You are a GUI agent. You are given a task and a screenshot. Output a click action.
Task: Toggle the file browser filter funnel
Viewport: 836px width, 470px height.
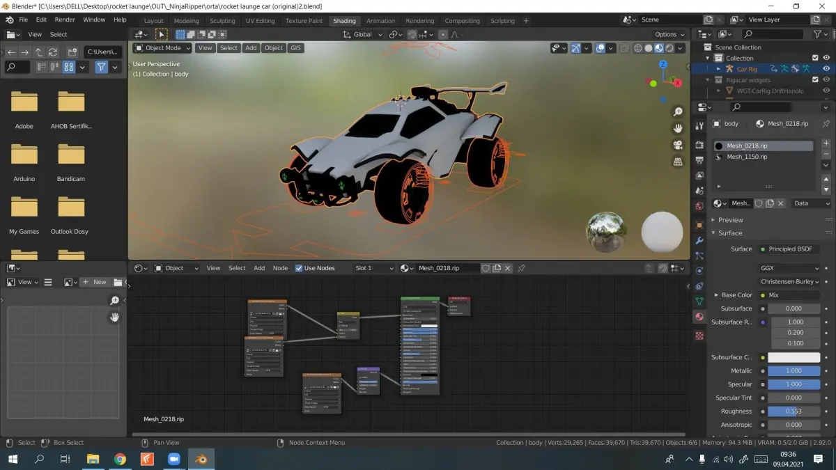(102, 67)
